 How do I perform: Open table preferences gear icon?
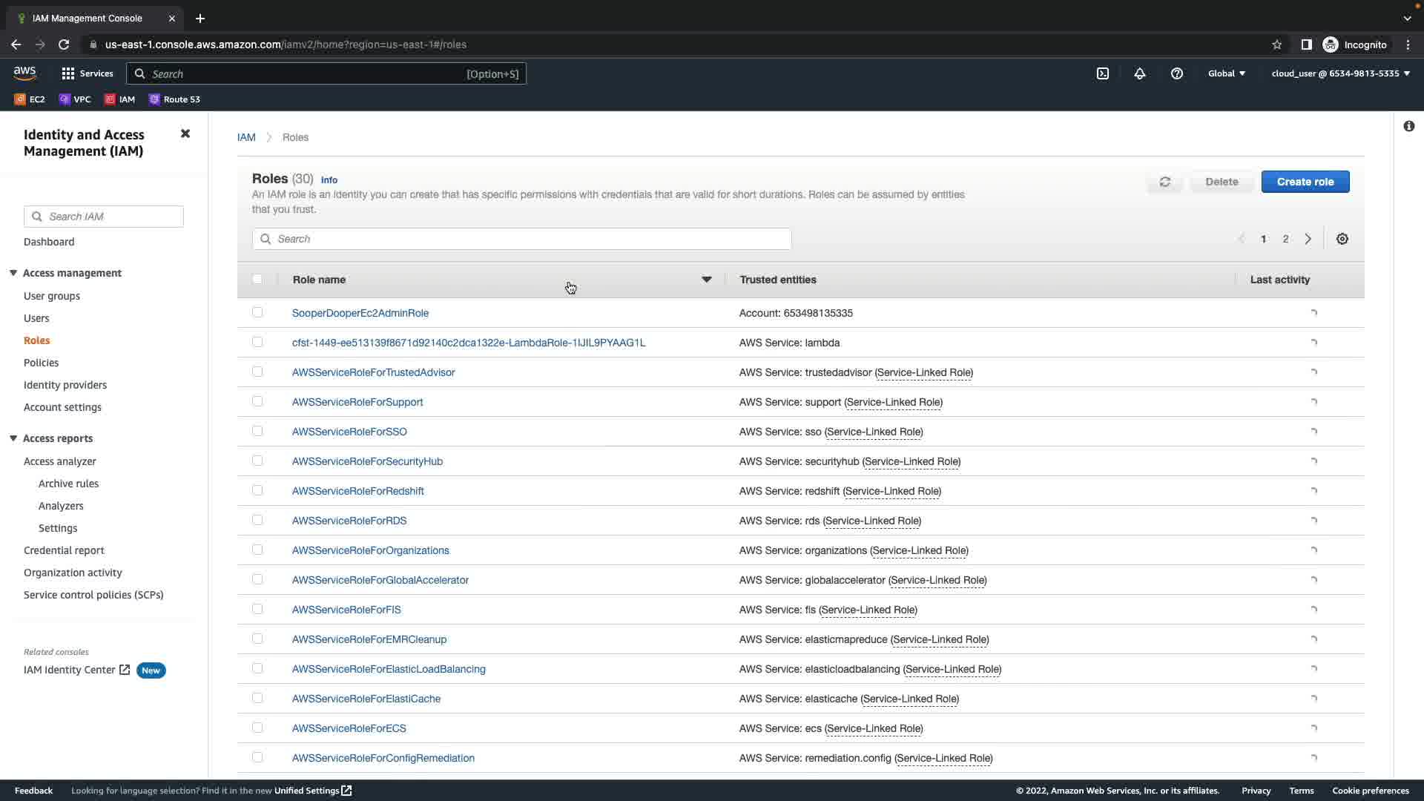[x=1342, y=239]
